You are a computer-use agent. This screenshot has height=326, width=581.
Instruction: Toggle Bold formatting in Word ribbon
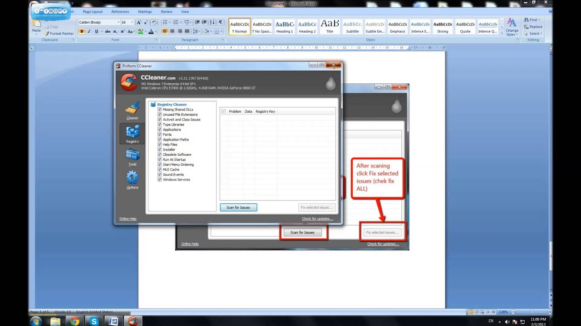click(x=82, y=31)
